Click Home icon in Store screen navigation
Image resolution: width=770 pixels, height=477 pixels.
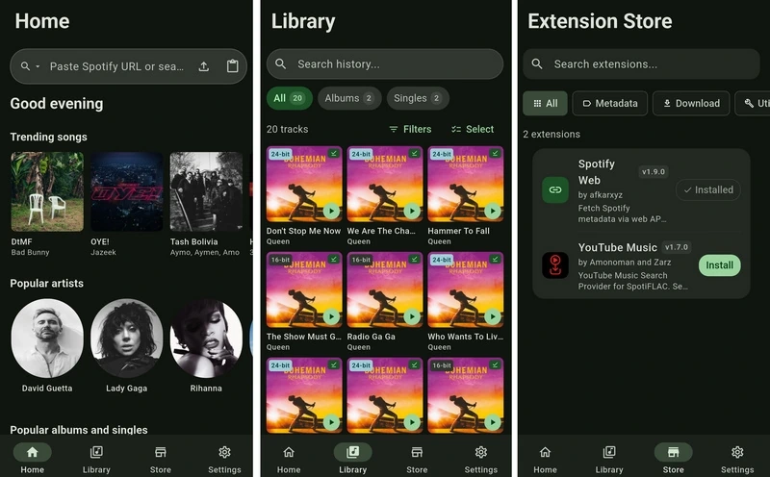tap(545, 452)
